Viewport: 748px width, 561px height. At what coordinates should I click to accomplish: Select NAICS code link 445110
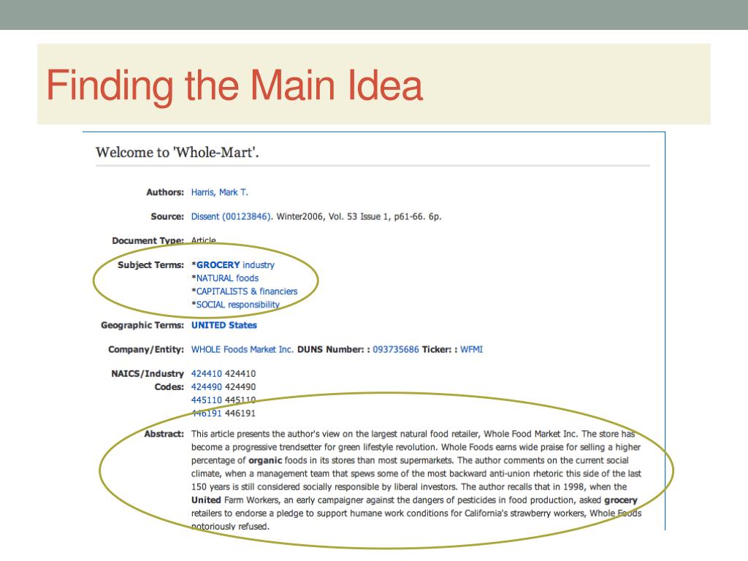point(207,400)
